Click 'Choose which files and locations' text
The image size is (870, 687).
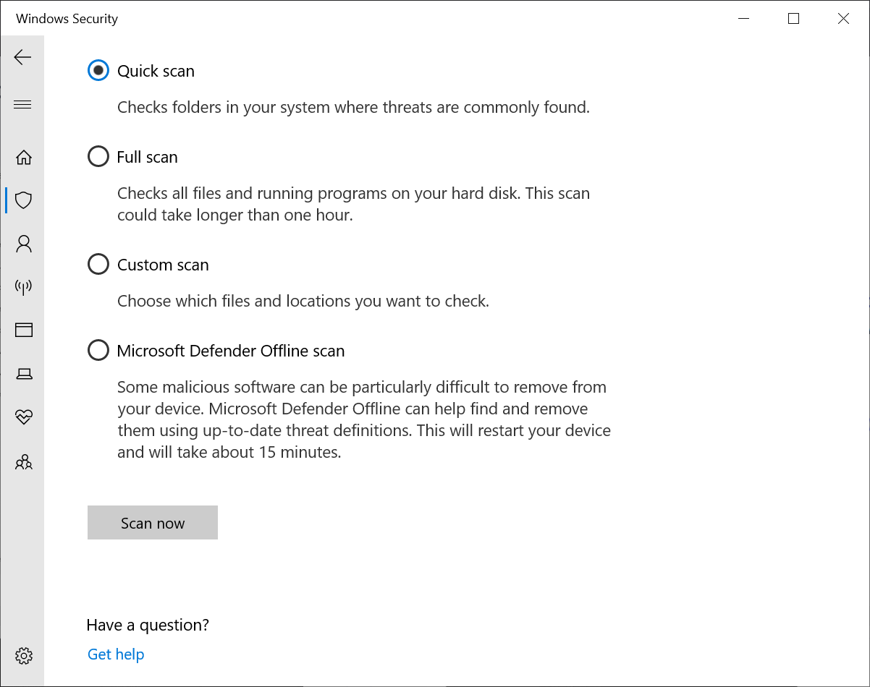pos(303,301)
